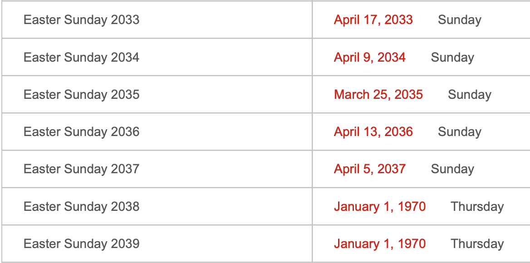Click the 'April 13, 2036' date
The width and height of the screenshot is (530, 263).
[373, 132]
